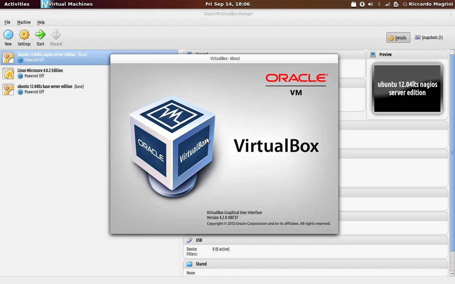
Task: Click the Settings button label
Action: 24,44
